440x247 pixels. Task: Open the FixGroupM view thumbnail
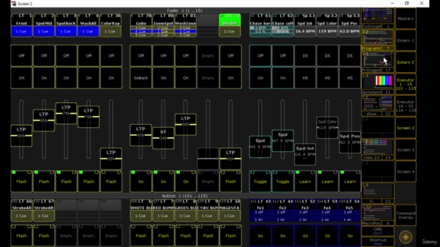pyautogui.click(x=377, y=19)
